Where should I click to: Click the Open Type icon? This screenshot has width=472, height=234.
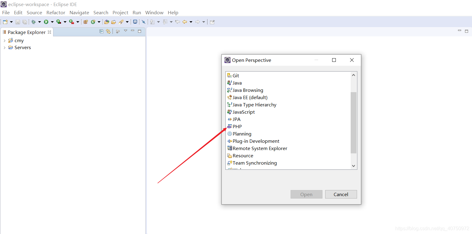(107, 22)
